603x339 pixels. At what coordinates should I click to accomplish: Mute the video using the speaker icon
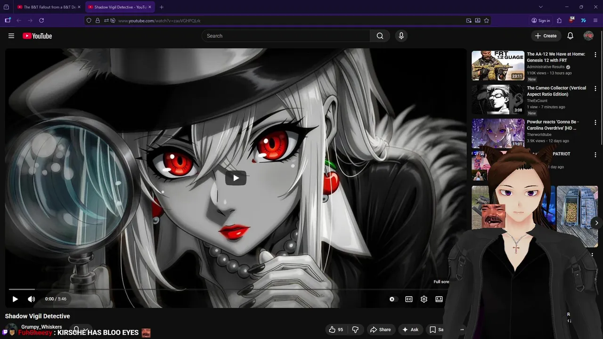[x=31, y=299]
